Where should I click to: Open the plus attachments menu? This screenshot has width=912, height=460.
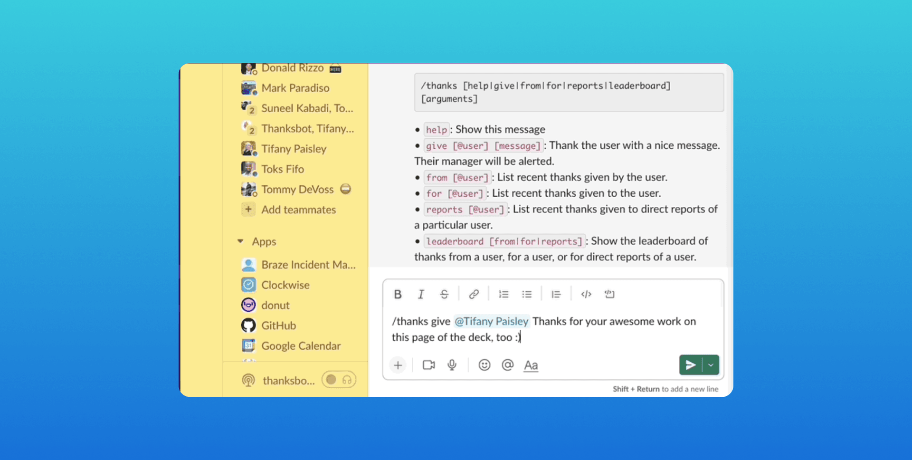(398, 365)
